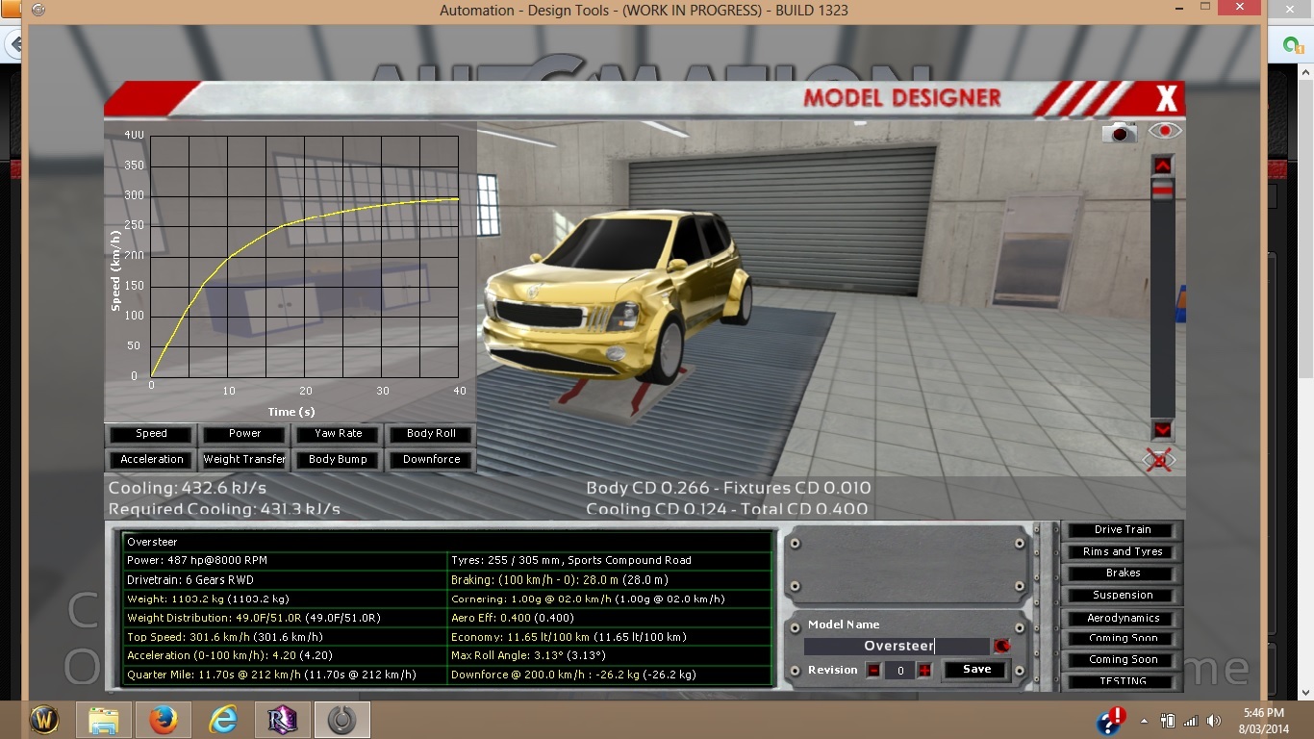Open the Drive Train section

point(1122,530)
